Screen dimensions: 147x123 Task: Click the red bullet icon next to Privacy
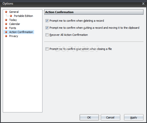click(x=6, y=36)
